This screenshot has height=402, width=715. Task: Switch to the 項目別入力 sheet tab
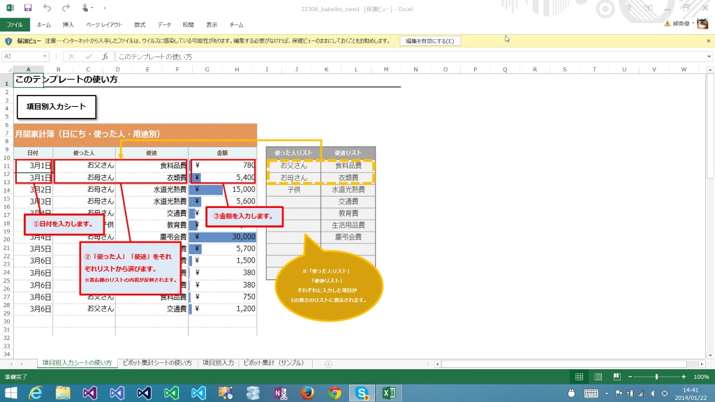click(218, 363)
